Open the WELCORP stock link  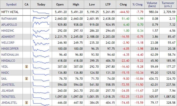pyautogui.click(x=8, y=42)
